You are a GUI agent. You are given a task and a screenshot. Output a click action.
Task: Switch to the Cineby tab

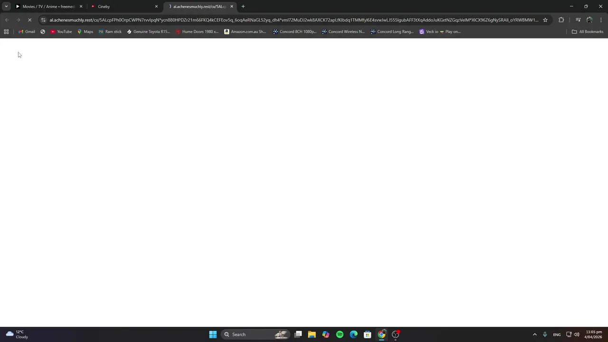click(123, 7)
